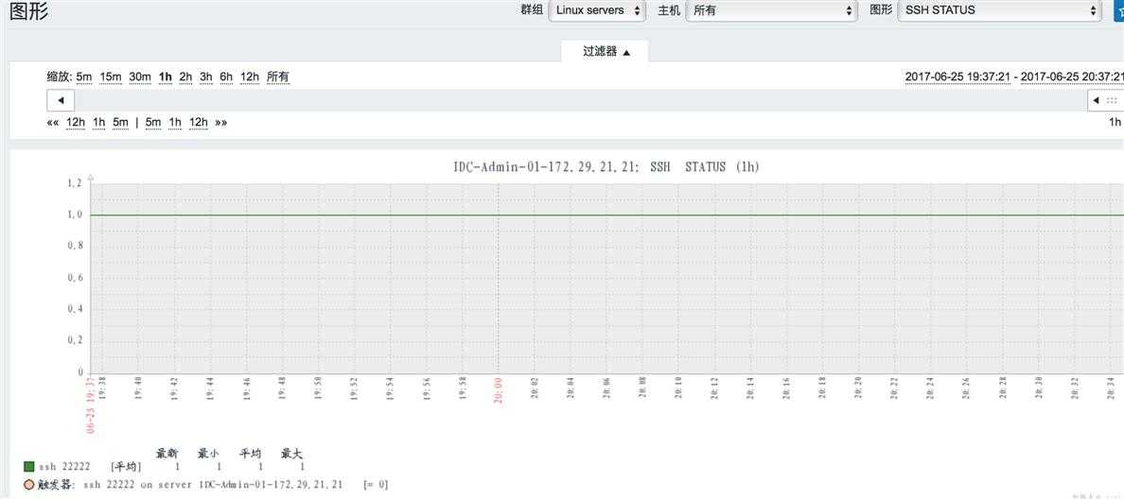Image resolution: width=1124 pixels, height=499 pixels.
Task: Click the right-side time slider handle
Action: 1105,100
